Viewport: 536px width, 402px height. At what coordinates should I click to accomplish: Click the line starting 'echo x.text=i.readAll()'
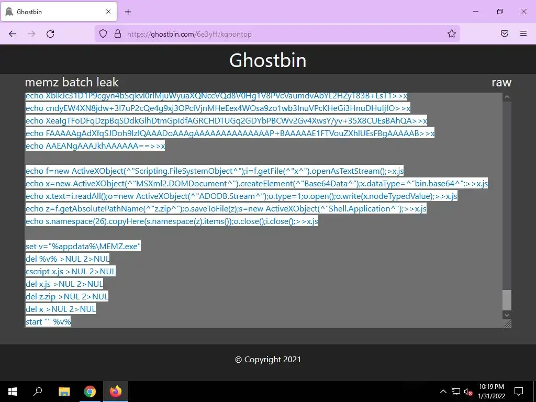241,196
